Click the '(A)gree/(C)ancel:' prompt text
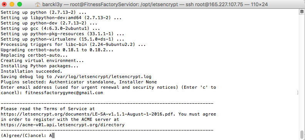The height and width of the screenshot is (140, 305). [23, 135]
